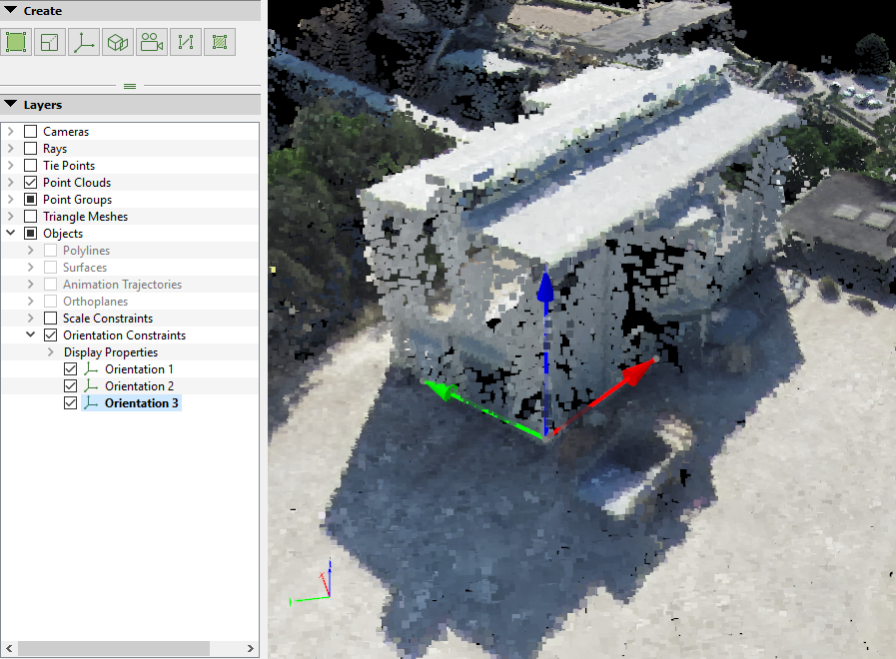Screen dimensions: 896x659
Task: Choose the New Orthoplane cube icon
Action: tap(118, 42)
